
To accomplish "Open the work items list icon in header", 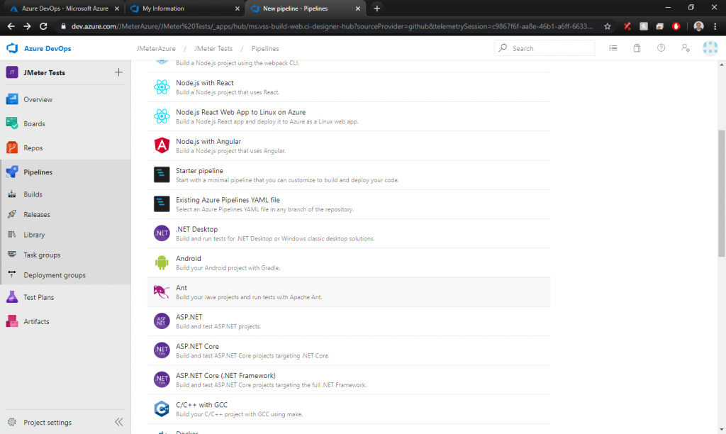I will (x=613, y=48).
